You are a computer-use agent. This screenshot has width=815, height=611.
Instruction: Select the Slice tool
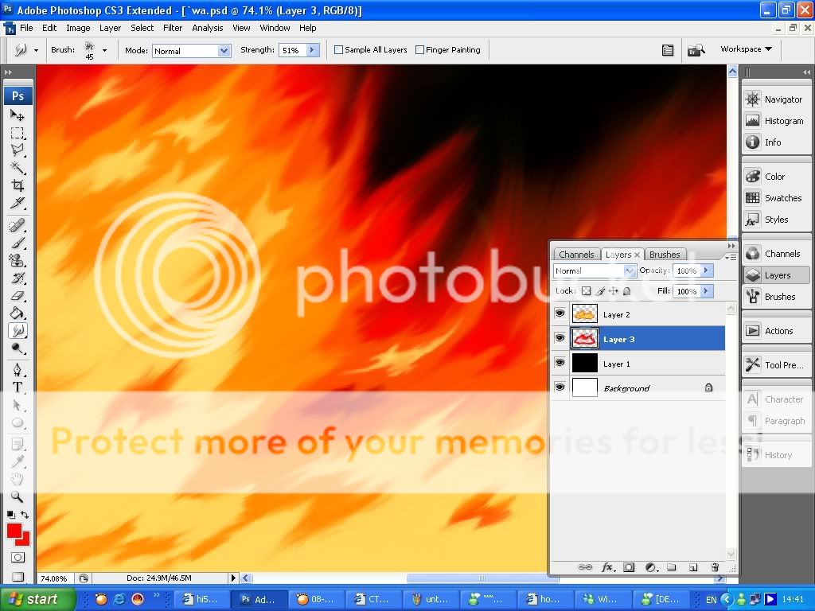(x=18, y=203)
